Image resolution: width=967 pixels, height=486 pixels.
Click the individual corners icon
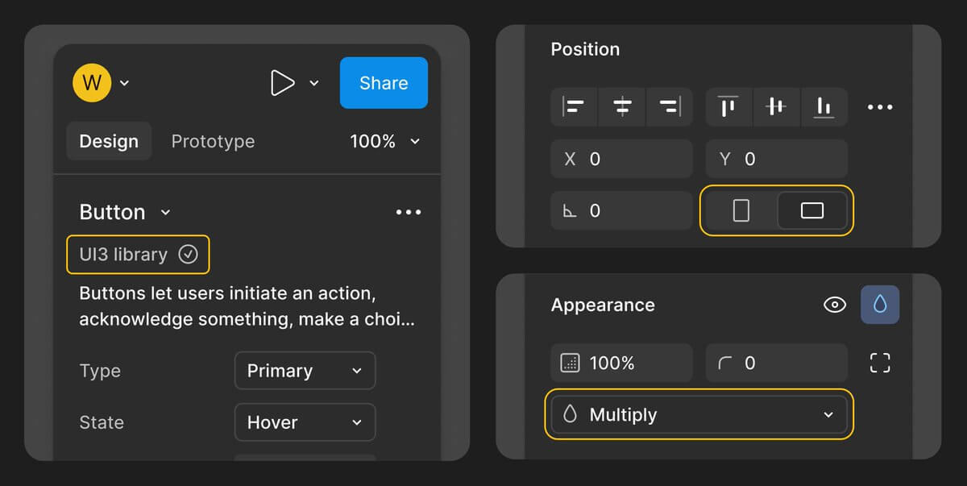880,363
